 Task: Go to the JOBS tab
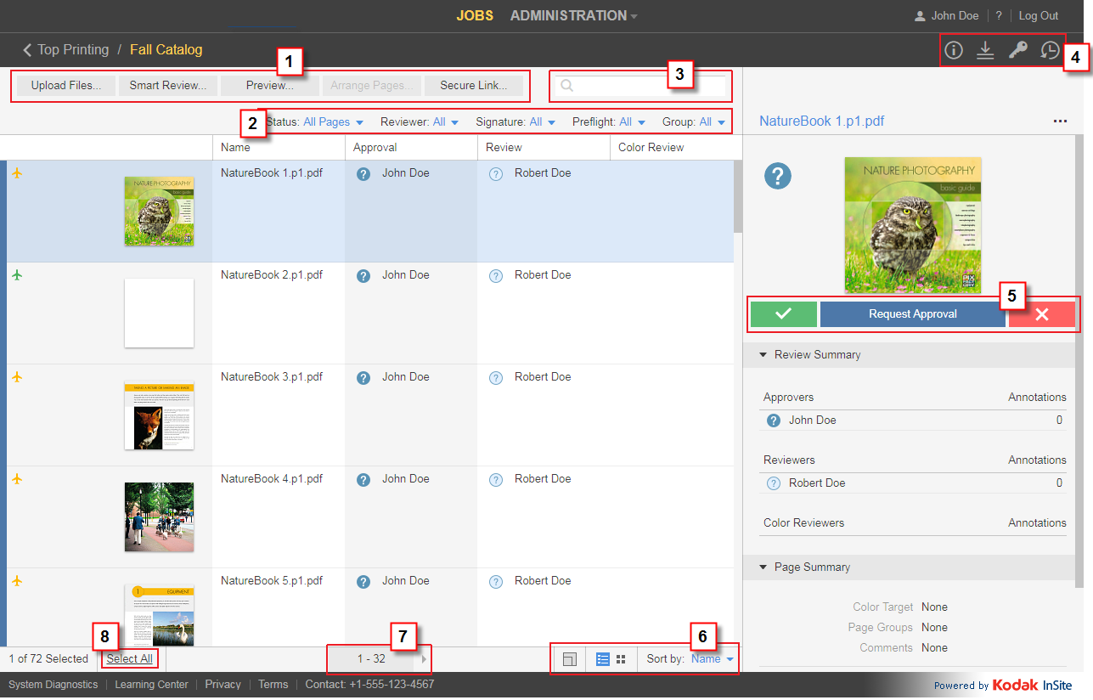tap(474, 15)
